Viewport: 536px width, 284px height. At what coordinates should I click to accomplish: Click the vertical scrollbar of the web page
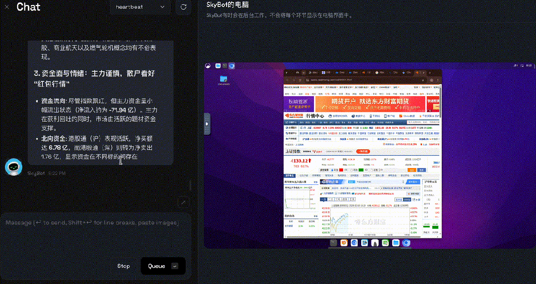click(x=440, y=102)
